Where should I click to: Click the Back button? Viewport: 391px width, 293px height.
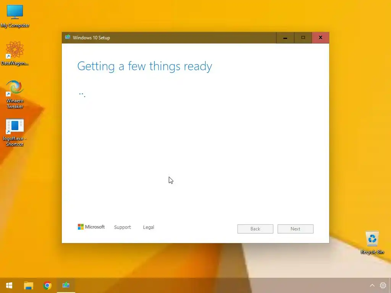coord(255,229)
